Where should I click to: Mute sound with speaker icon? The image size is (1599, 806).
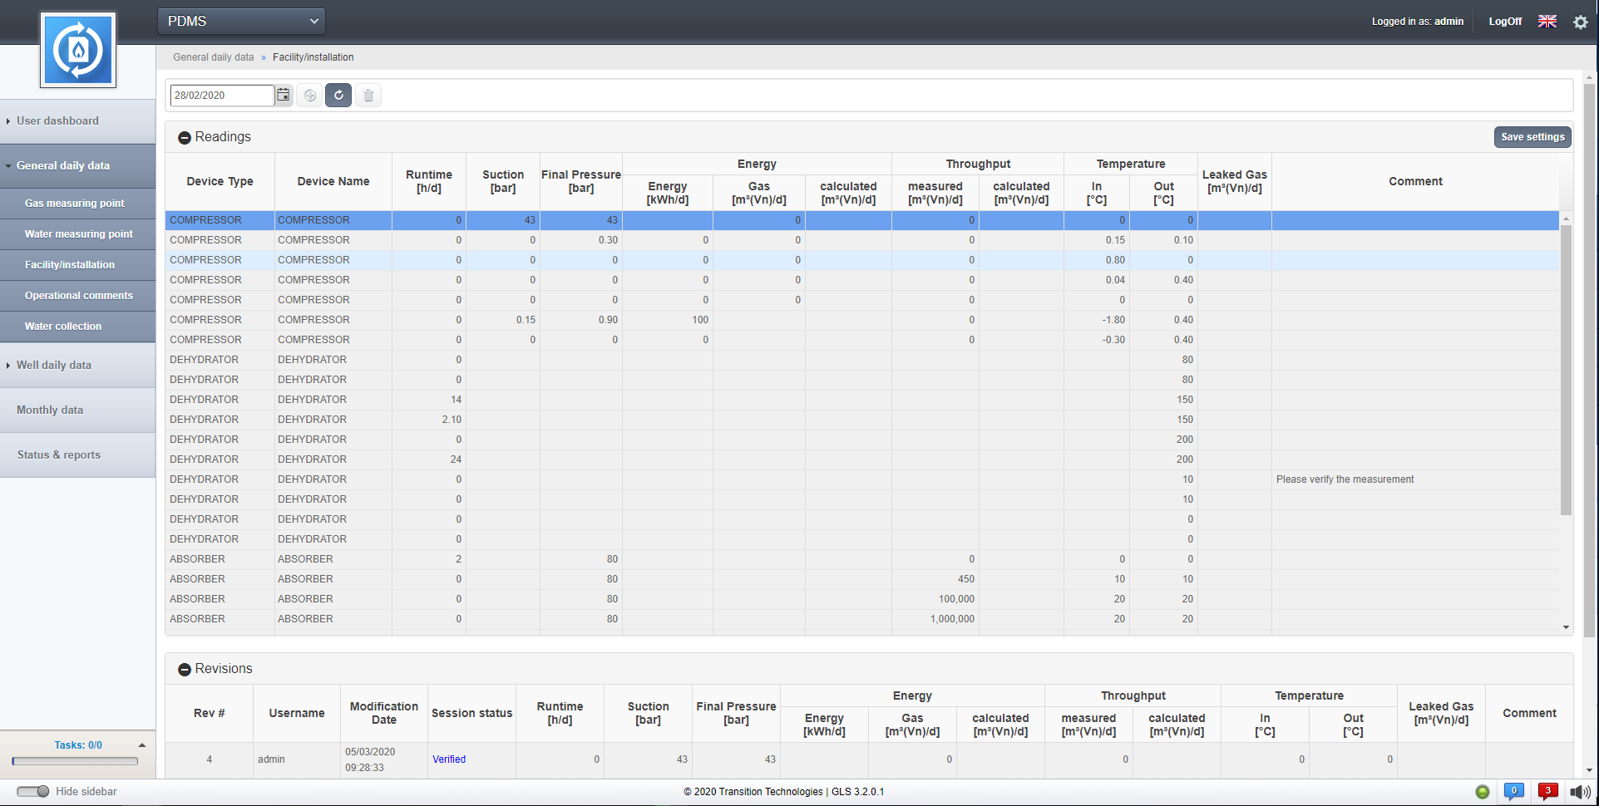click(x=1579, y=791)
